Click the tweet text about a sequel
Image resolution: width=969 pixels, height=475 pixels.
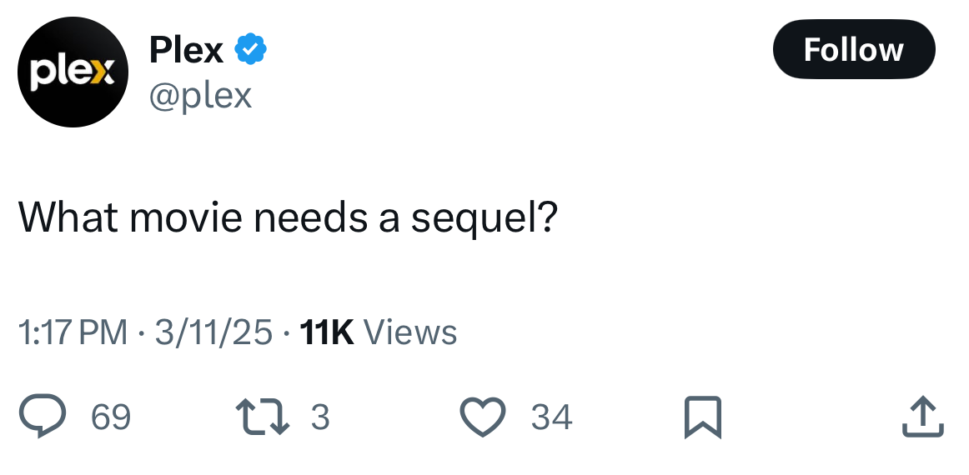pos(288,218)
